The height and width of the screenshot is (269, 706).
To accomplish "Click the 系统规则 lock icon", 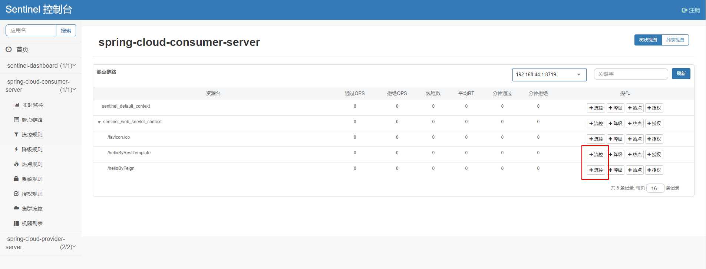I will (16, 179).
